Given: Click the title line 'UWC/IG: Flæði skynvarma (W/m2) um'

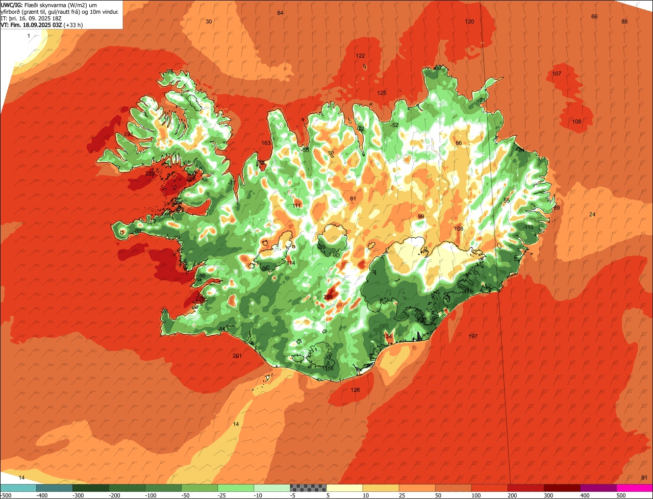Looking at the screenshot, I should pyautogui.click(x=49, y=5).
